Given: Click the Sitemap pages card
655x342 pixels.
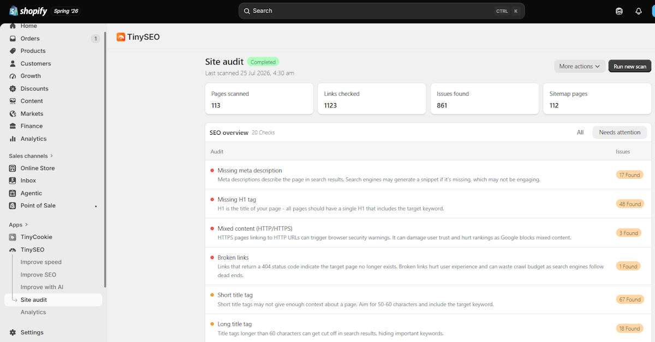Looking at the screenshot, I should coord(597,99).
